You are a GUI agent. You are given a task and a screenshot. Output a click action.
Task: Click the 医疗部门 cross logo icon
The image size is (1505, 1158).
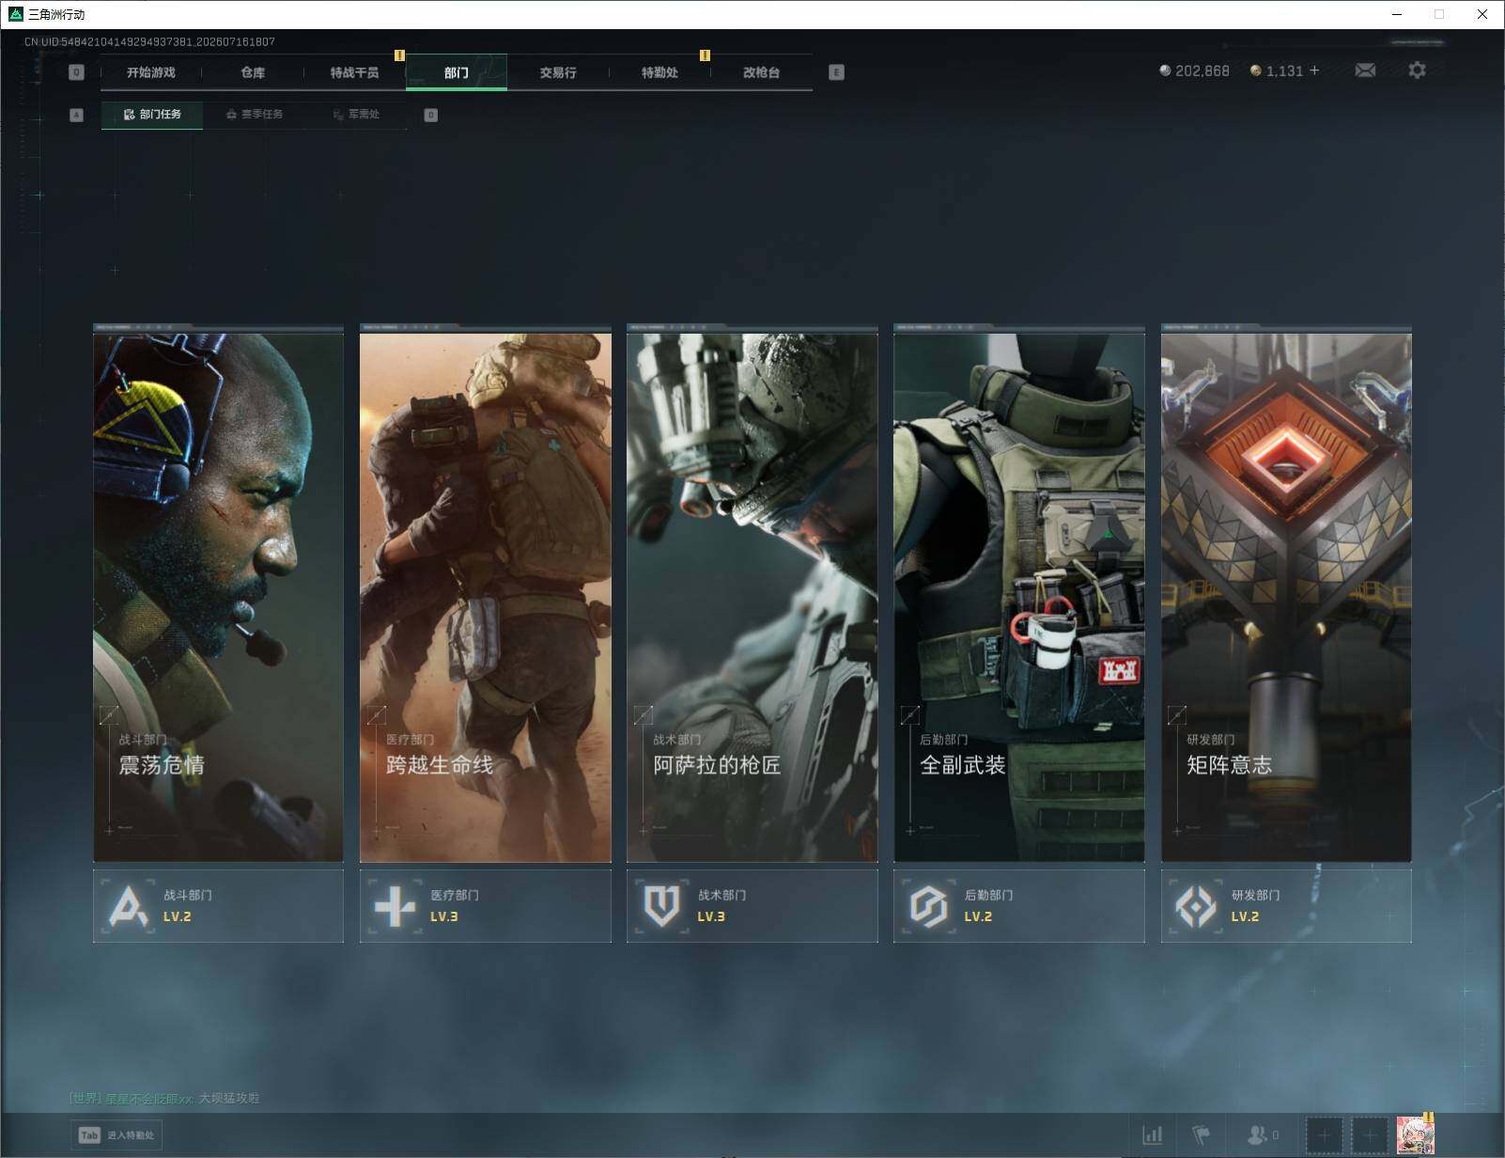[x=395, y=907]
